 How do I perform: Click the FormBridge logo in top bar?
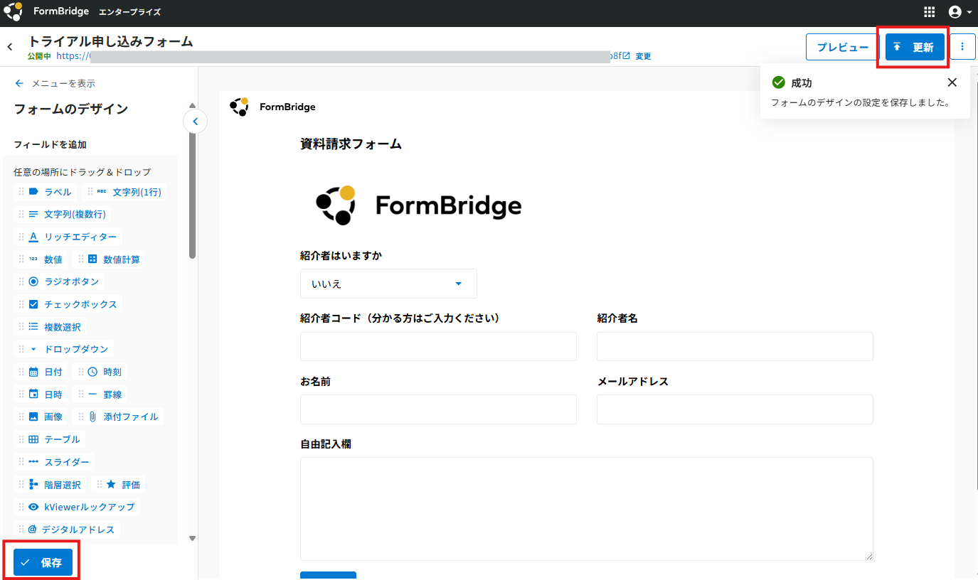(x=47, y=12)
